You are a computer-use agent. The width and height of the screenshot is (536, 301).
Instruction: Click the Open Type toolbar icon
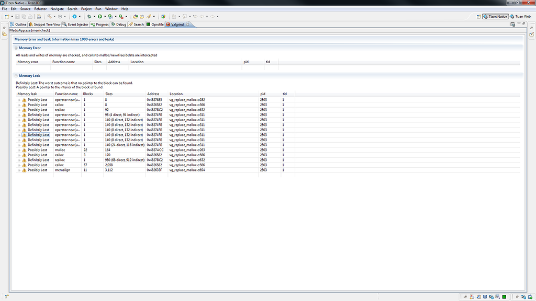pos(136,16)
